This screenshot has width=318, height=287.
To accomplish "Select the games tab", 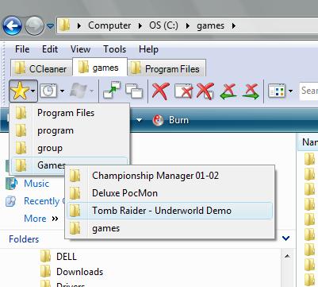I will pyautogui.click(x=100, y=68).
